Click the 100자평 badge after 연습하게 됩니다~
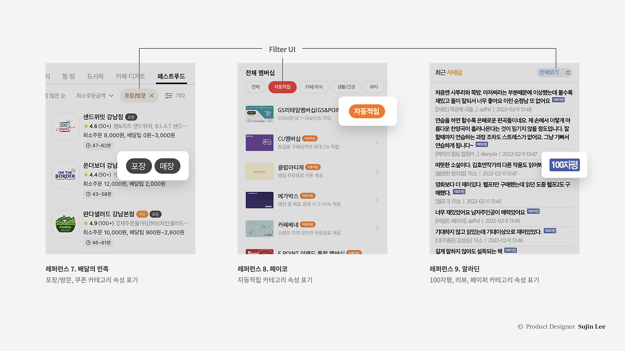 point(482,145)
